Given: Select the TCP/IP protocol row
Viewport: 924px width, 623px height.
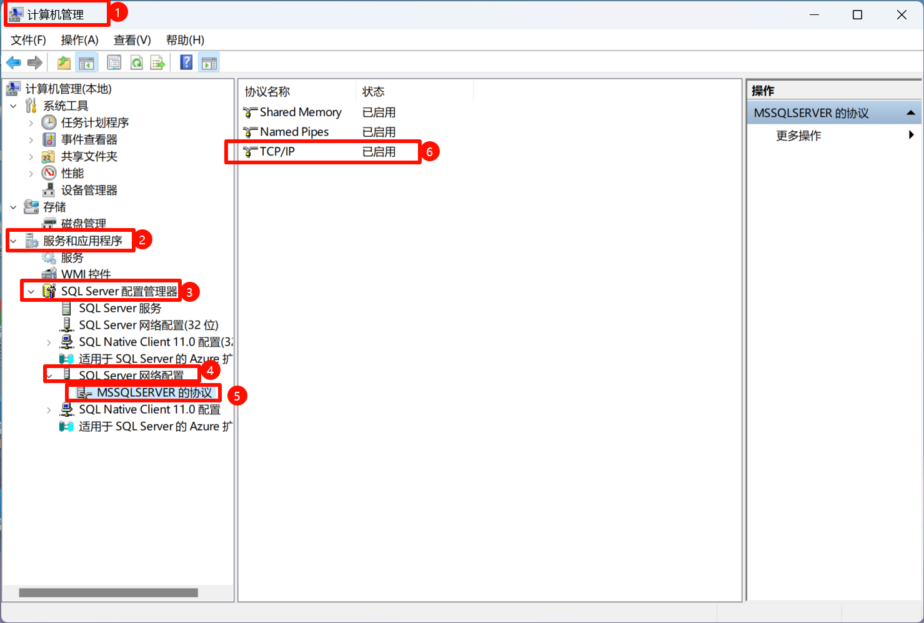Looking at the screenshot, I should point(277,152).
